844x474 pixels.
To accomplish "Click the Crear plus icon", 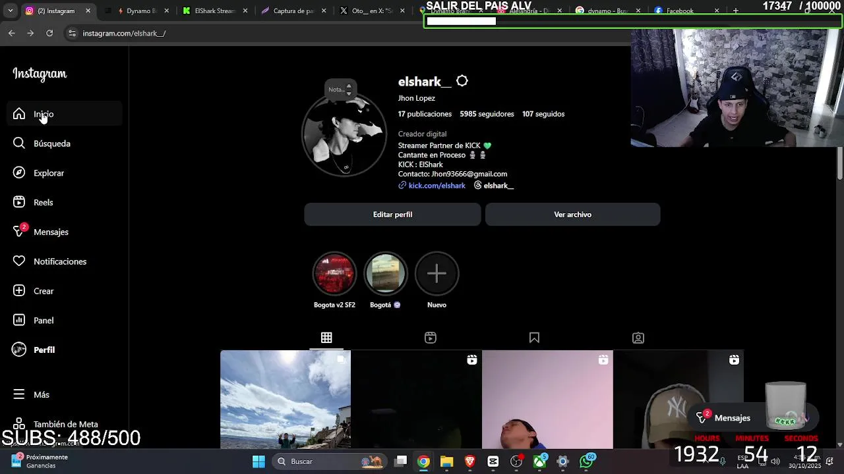I will pos(19,291).
